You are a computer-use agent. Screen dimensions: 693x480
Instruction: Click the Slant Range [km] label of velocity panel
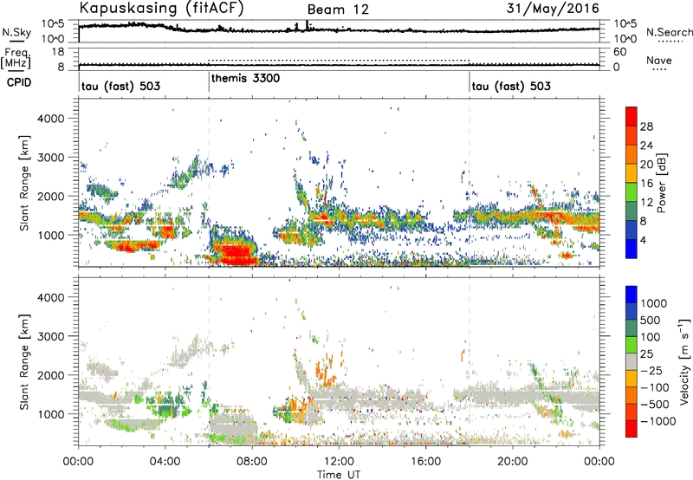24,362
